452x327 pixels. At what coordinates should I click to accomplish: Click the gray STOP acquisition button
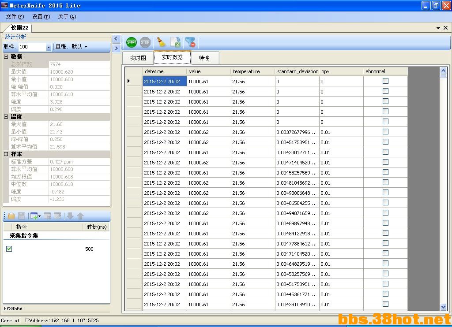click(x=145, y=42)
